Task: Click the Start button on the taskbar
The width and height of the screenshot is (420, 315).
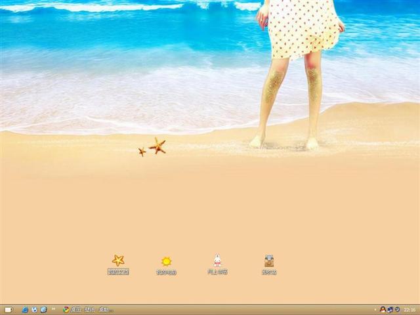Action: pyautogui.click(x=9, y=310)
